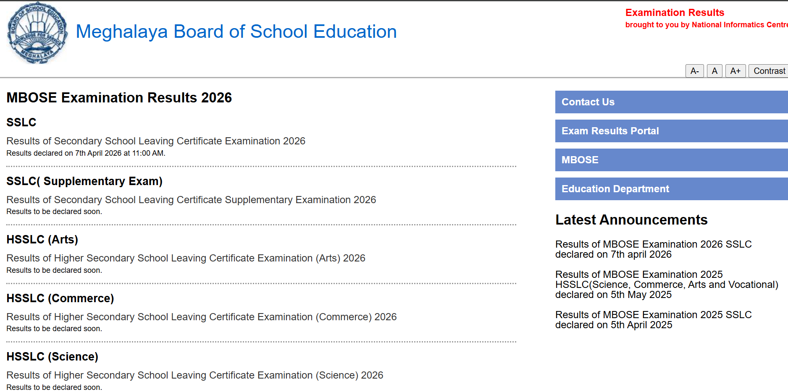Open the Contact Us page
This screenshot has width=788, height=392.
588,102
